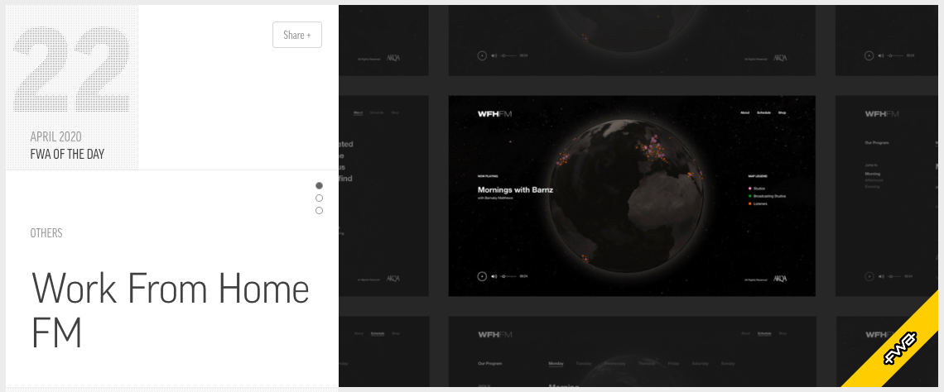This screenshot has width=944, height=392.
Task: Click the volume slider in the bright center preview
Action: click(508, 276)
